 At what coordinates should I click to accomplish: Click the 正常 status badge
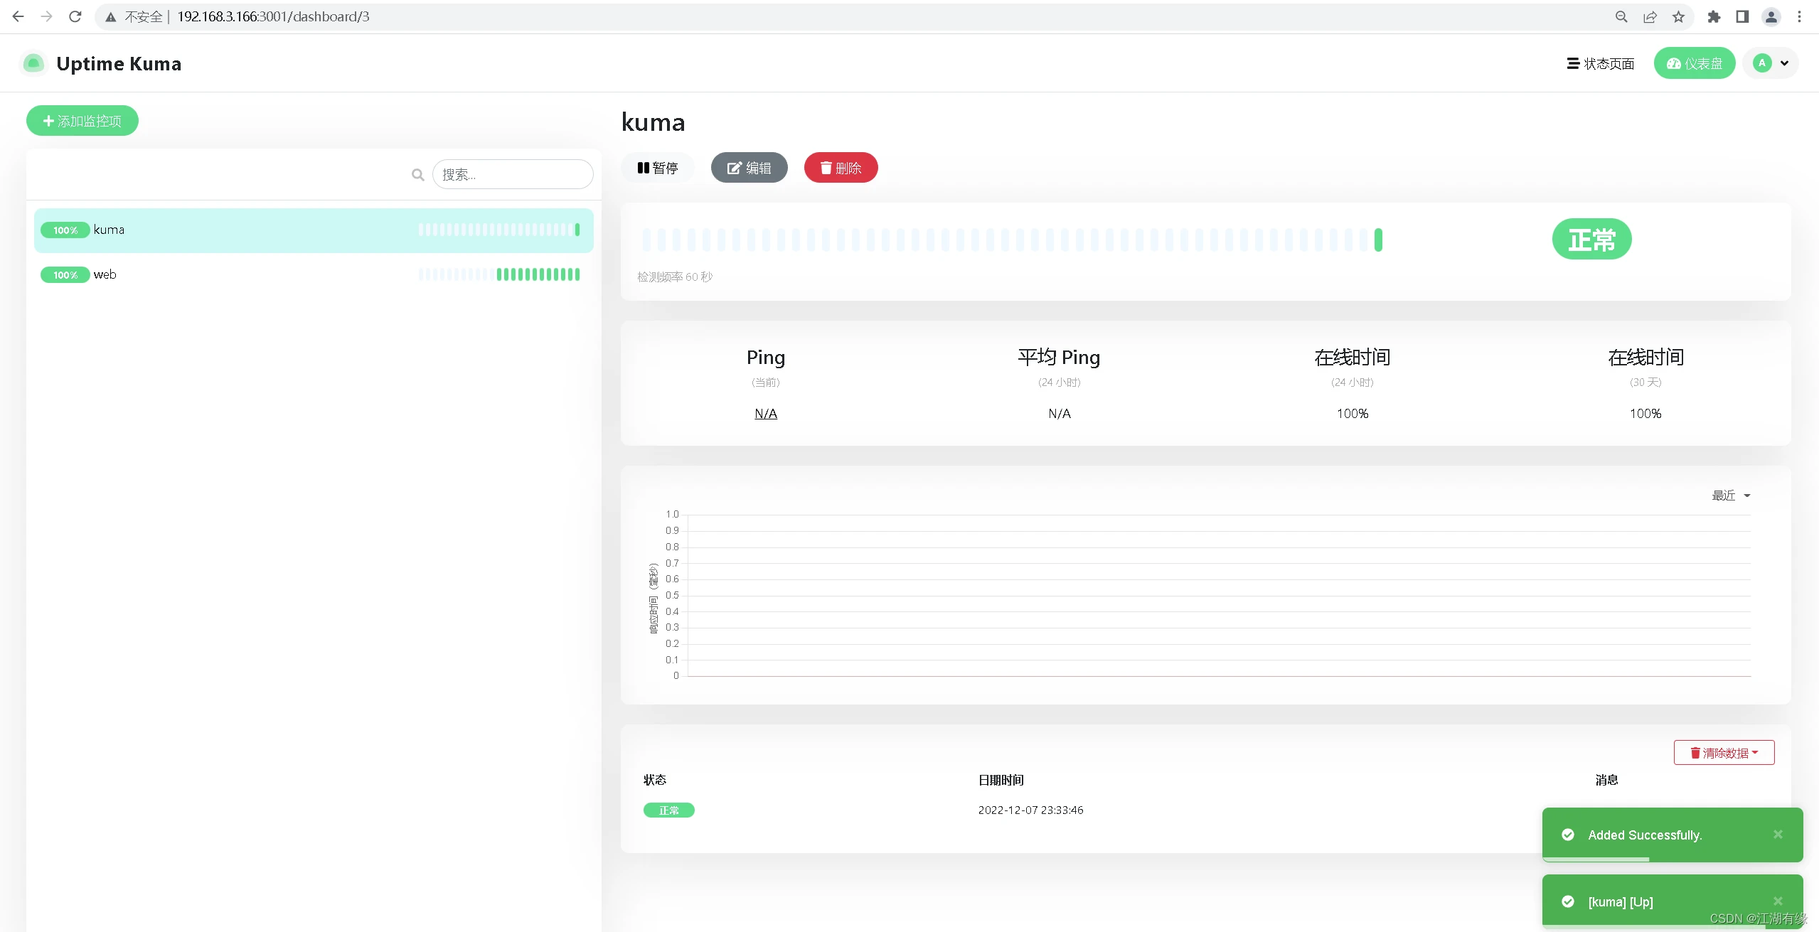click(x=1592, y=240)
